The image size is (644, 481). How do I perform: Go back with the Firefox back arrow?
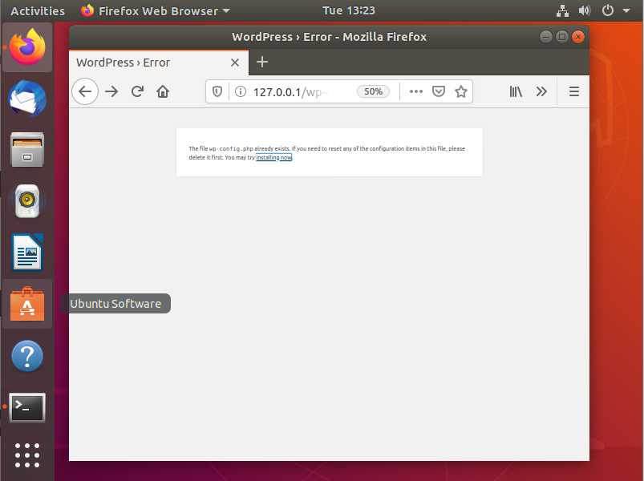pyautogui.click(x=85, y=91)
